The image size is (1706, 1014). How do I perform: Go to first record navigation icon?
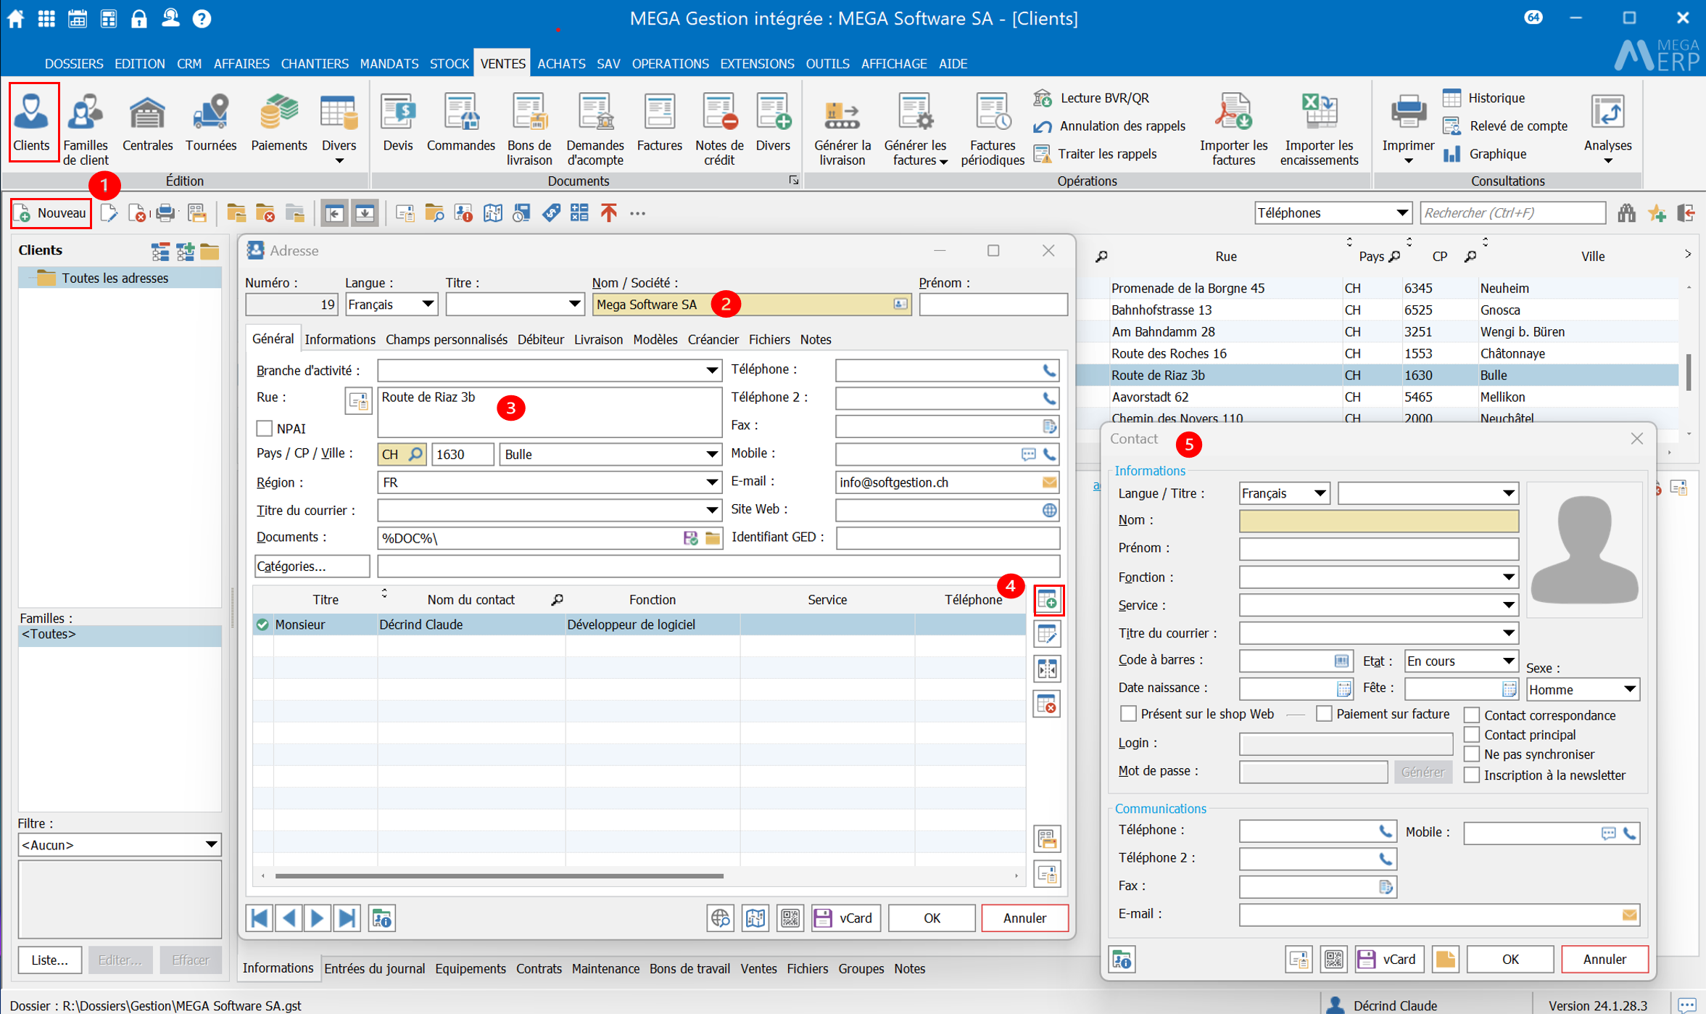click(259, 918)
